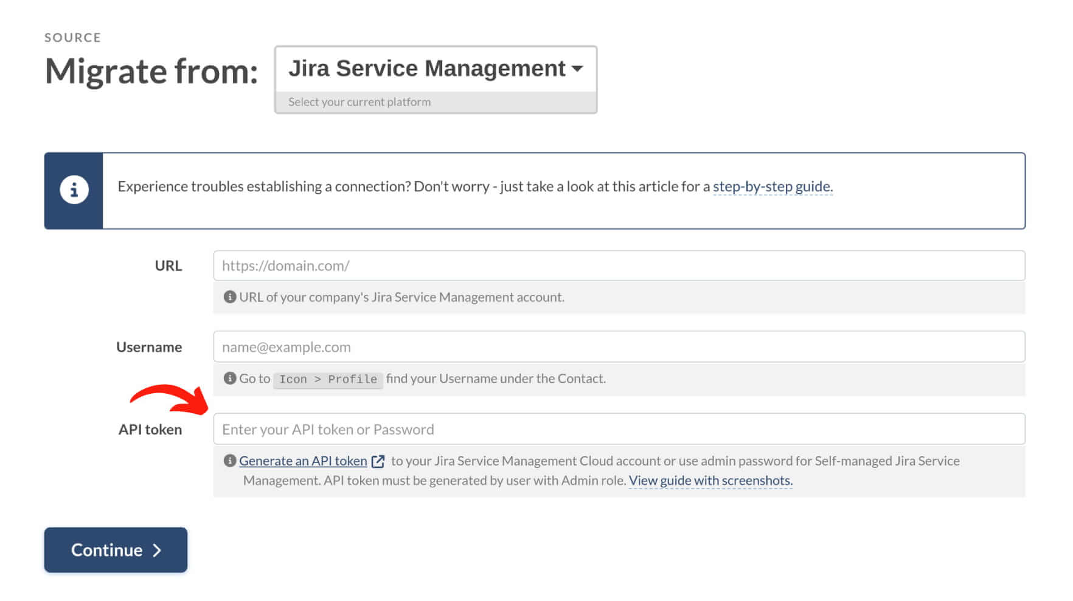Screen dimensions: 1073x601
Task: Click the info icon beside Username hint
Action: coord(230,379)
